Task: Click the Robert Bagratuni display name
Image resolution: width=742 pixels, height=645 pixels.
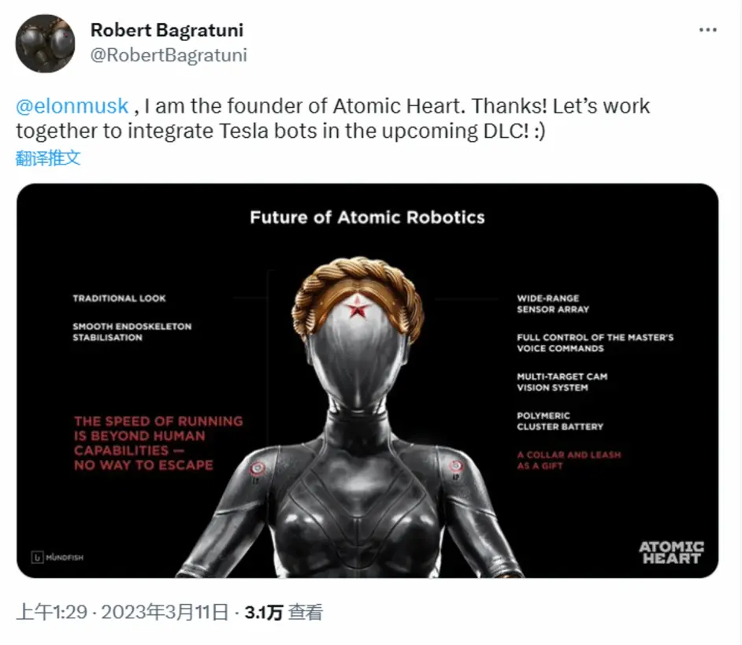Action: (167, 30)
